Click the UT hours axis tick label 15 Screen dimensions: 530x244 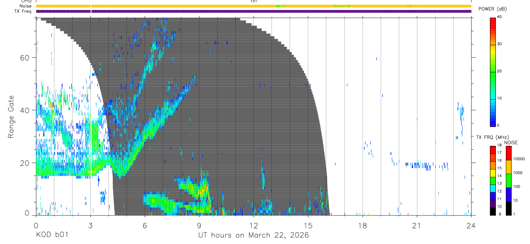coord(308,225)
